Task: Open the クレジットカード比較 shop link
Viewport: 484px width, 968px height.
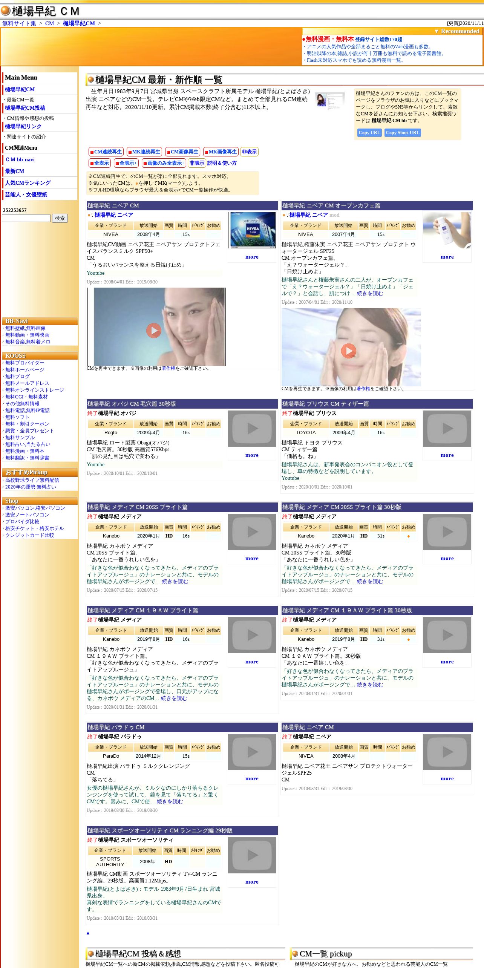Action: (x=29, y=535)
